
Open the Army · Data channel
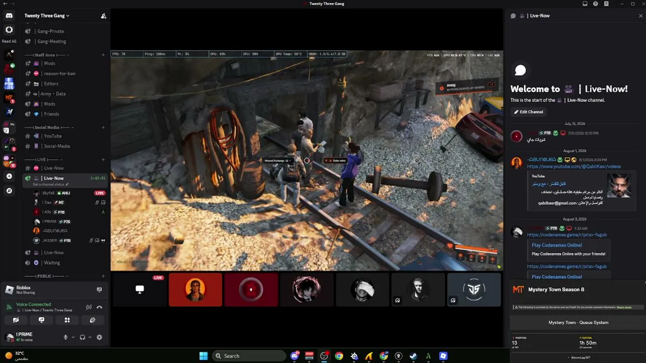(66, 94)
